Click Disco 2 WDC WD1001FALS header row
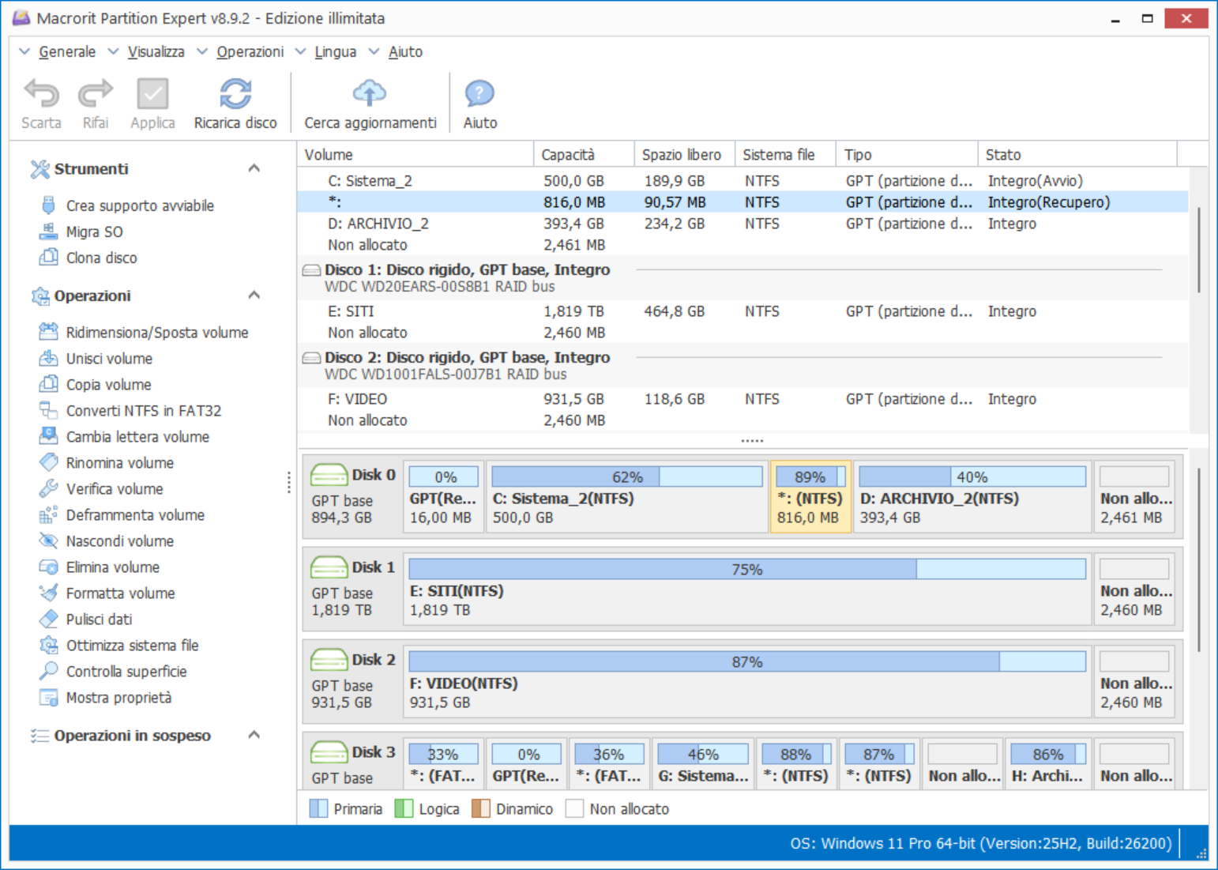 pyautogui.click(x=742, y=365)
